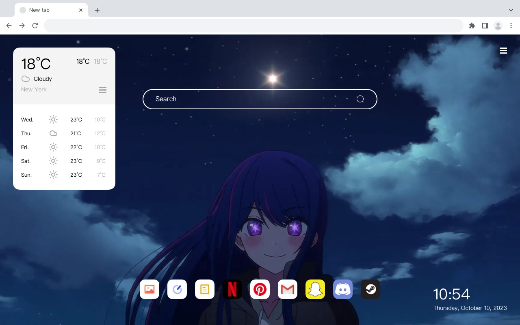The image size is (520, 325).
Task: Open the Steam shortcut
Action: click(370, 289)
